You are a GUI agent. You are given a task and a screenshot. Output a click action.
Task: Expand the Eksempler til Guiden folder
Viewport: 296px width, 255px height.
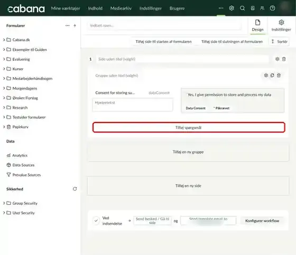(4, 50)
